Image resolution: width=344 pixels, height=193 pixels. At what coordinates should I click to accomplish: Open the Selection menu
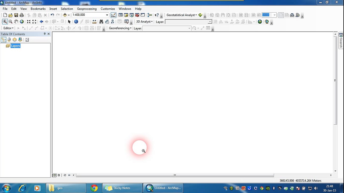(67, 9)
